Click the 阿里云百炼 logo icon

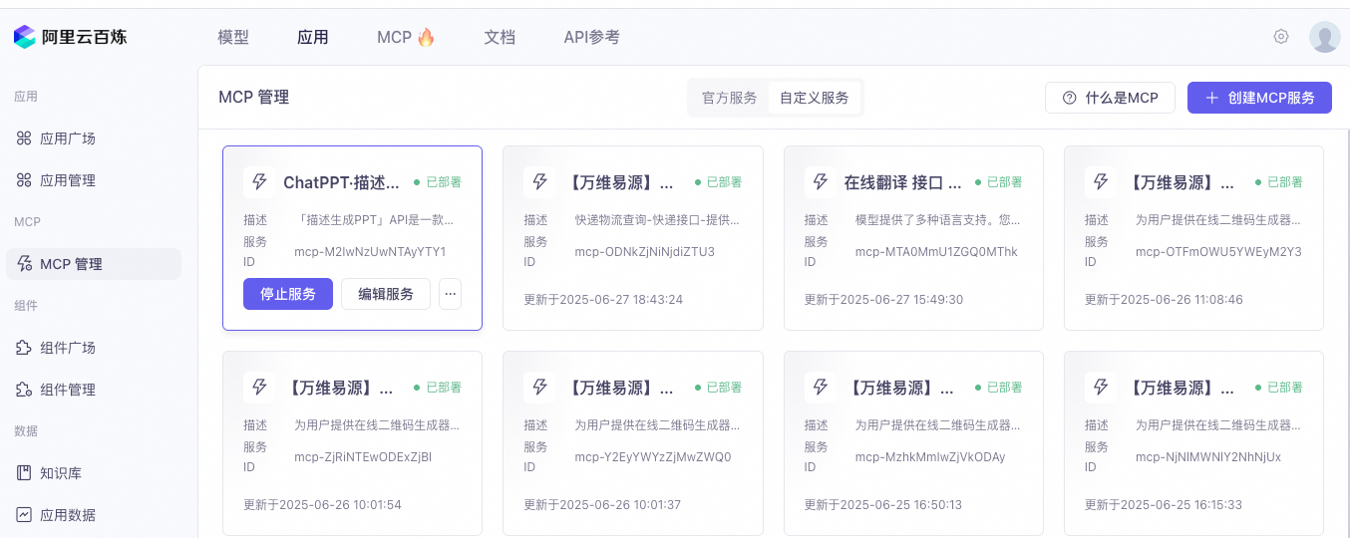24,37
